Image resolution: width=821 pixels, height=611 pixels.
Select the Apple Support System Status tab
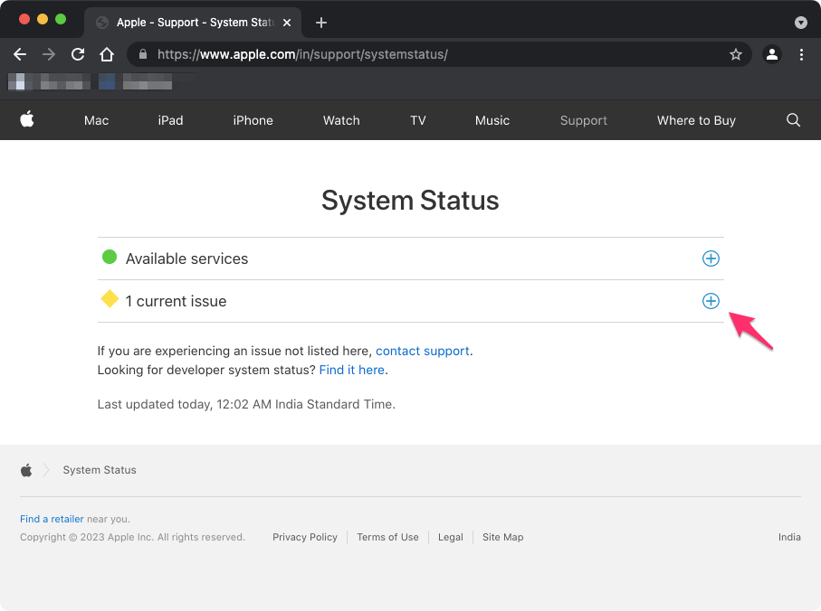[x=193, y=23]
